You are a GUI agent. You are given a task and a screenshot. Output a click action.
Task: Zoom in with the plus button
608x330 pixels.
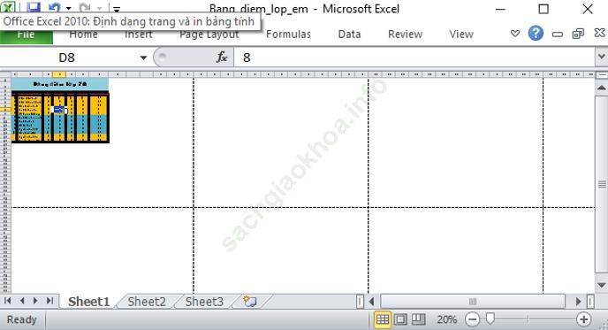[583, 319]
